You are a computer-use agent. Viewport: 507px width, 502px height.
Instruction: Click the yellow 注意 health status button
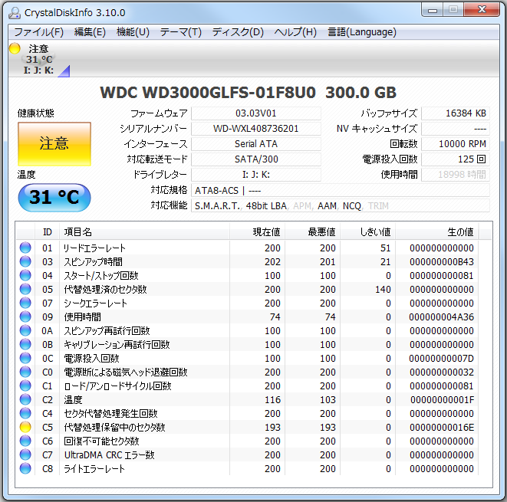click(54, 143)
